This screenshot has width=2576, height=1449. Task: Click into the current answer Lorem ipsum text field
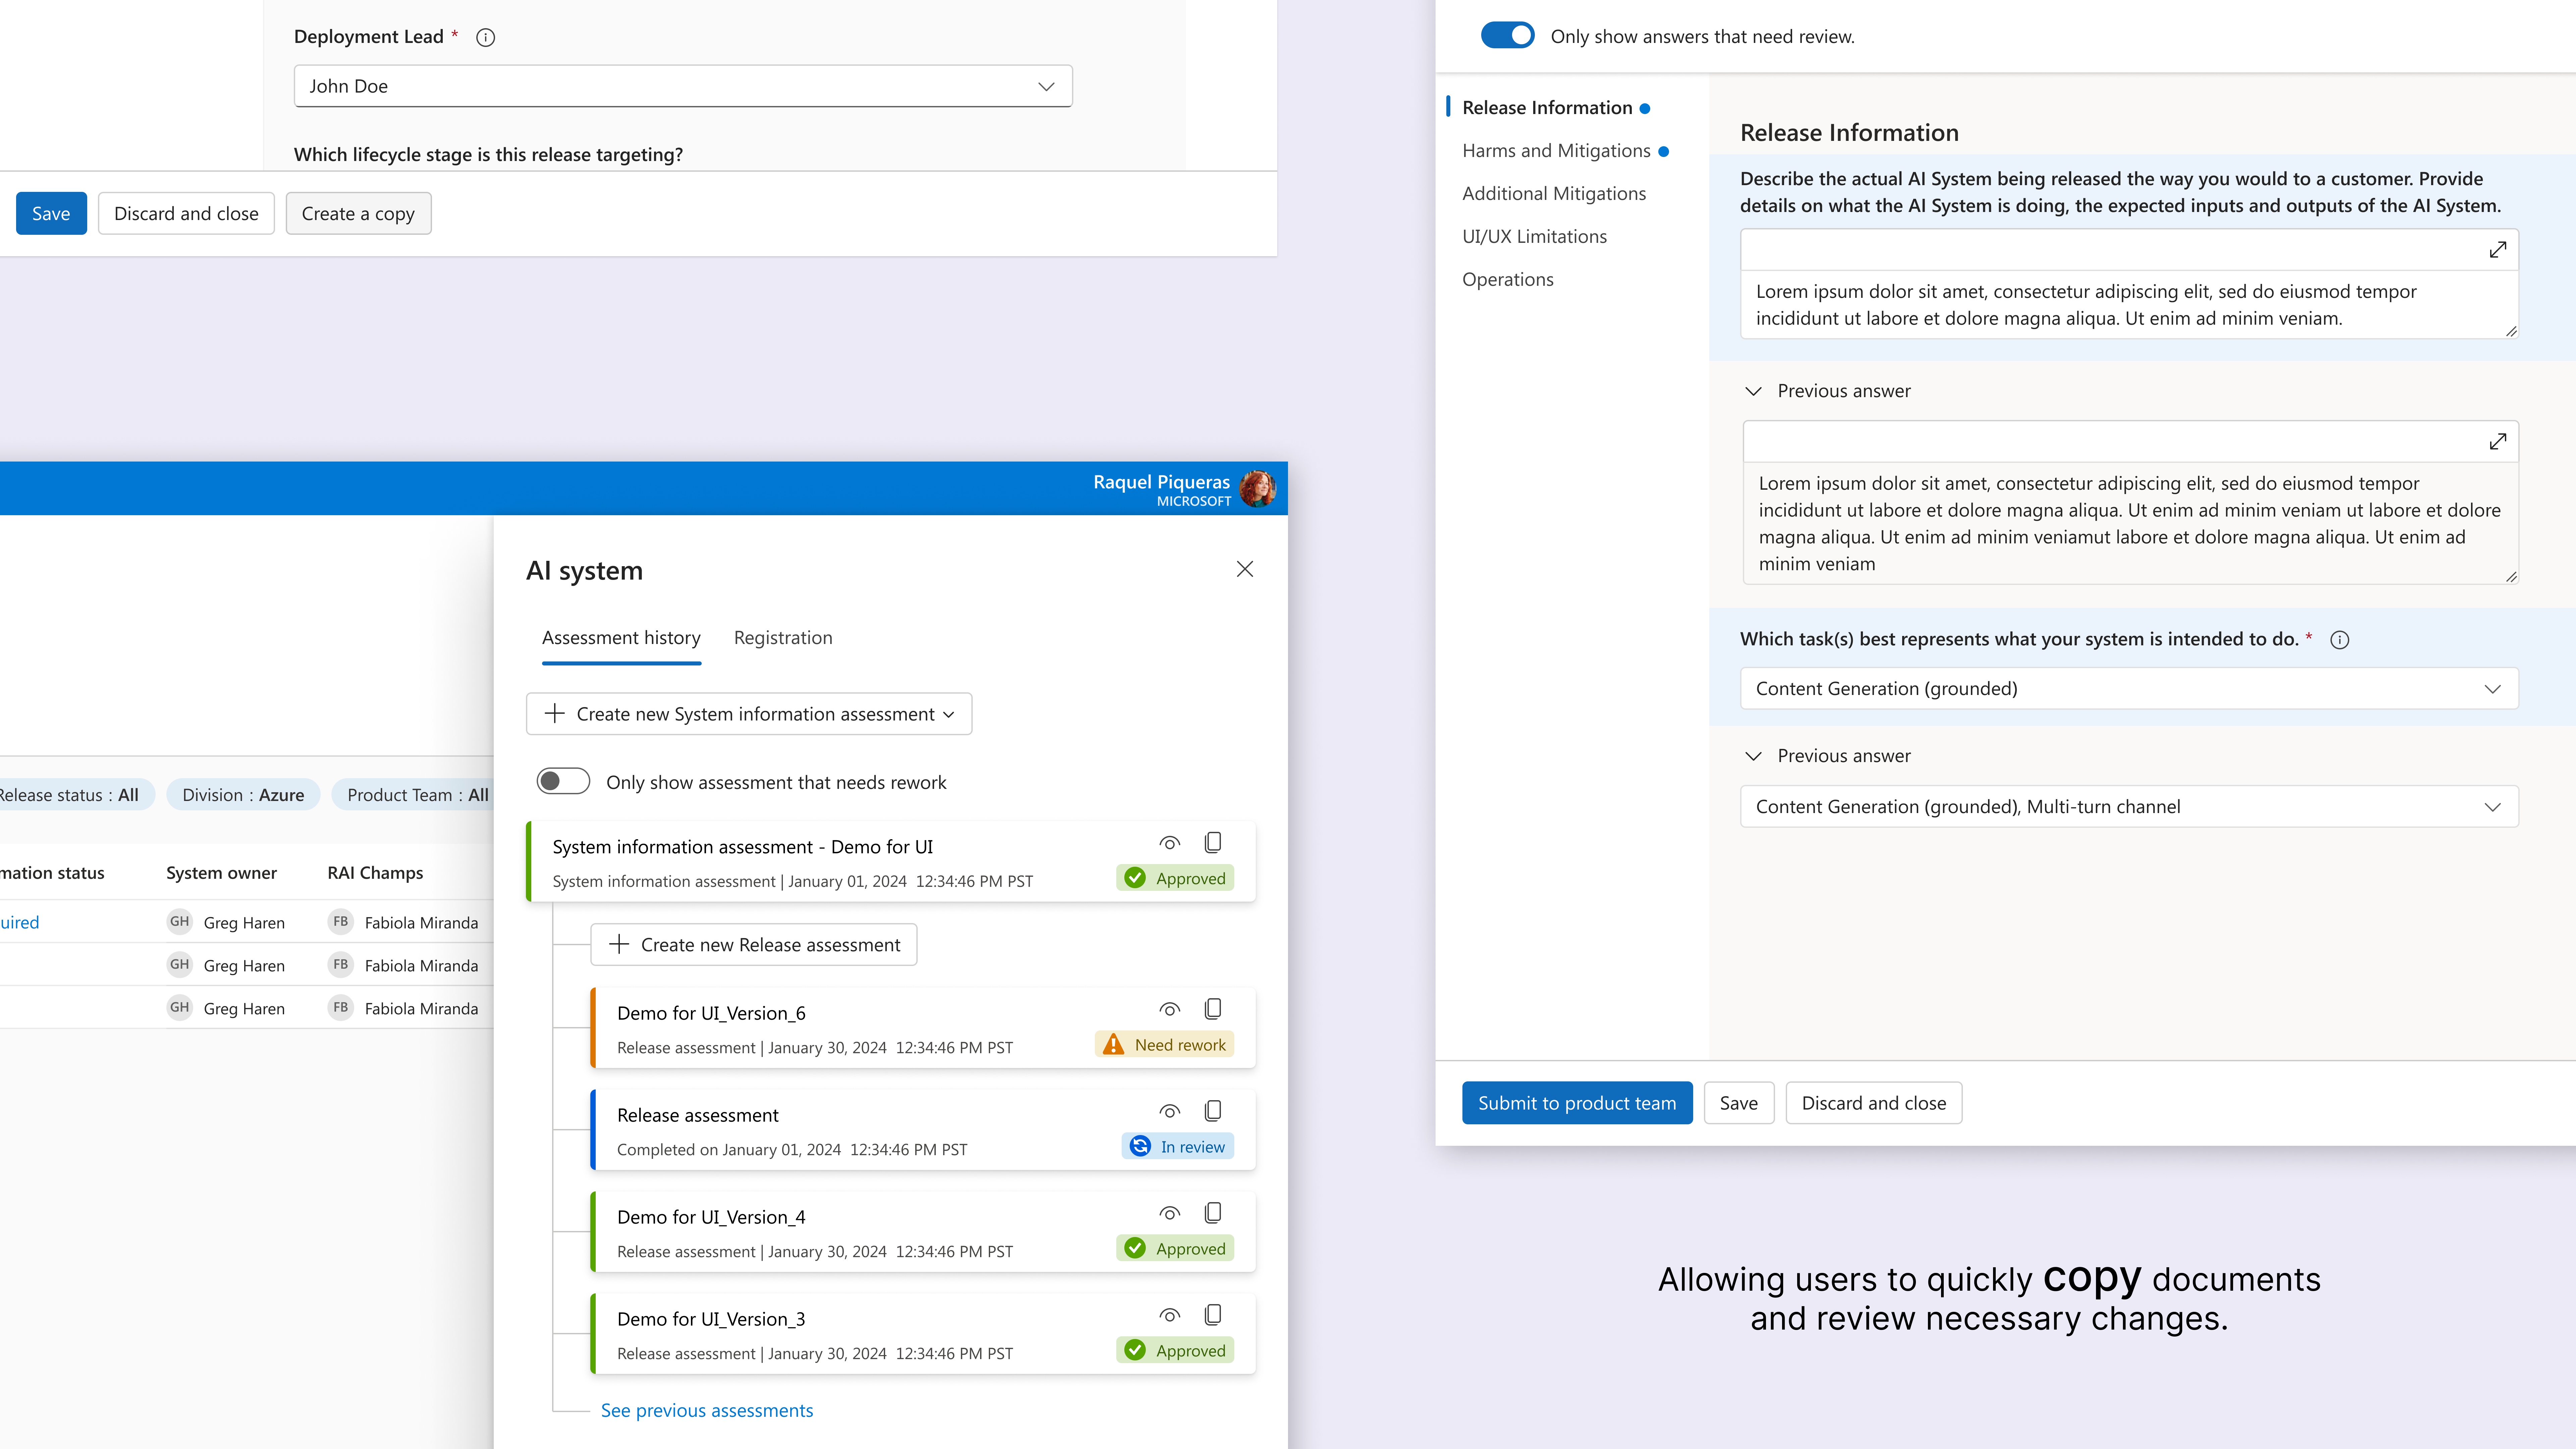pos(2129,305)
